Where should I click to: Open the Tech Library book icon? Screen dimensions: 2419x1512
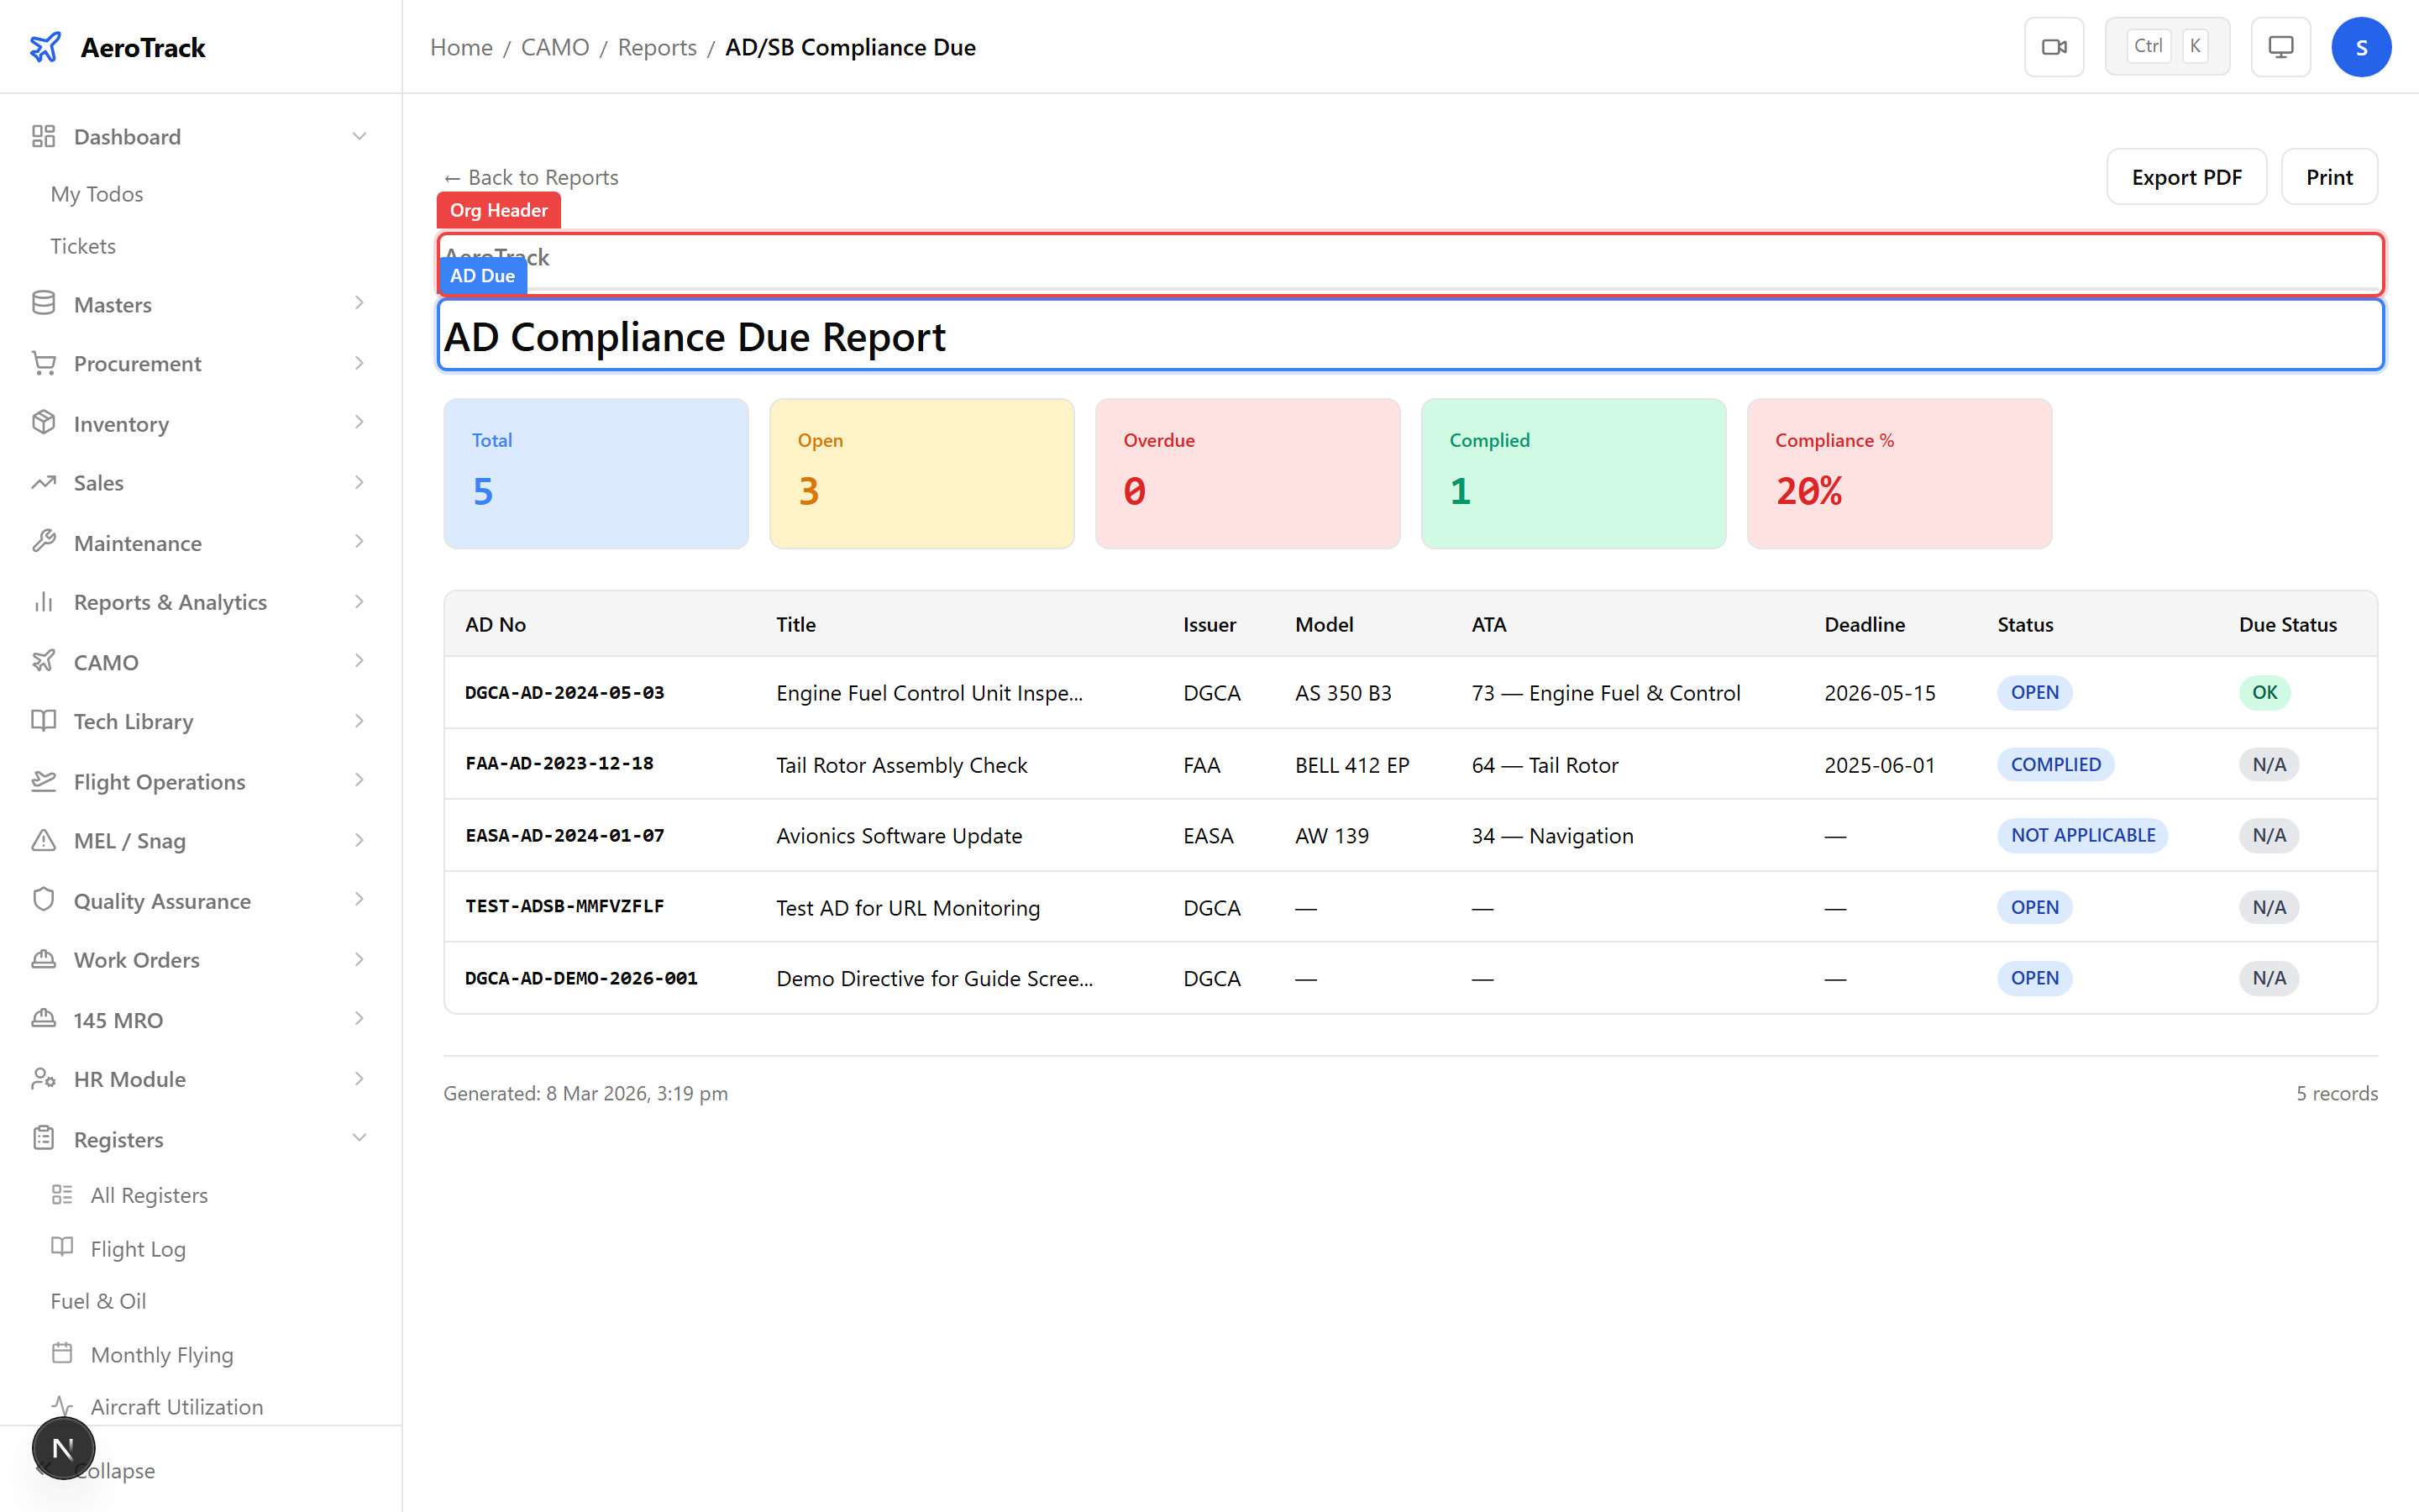tap(44, 721)
